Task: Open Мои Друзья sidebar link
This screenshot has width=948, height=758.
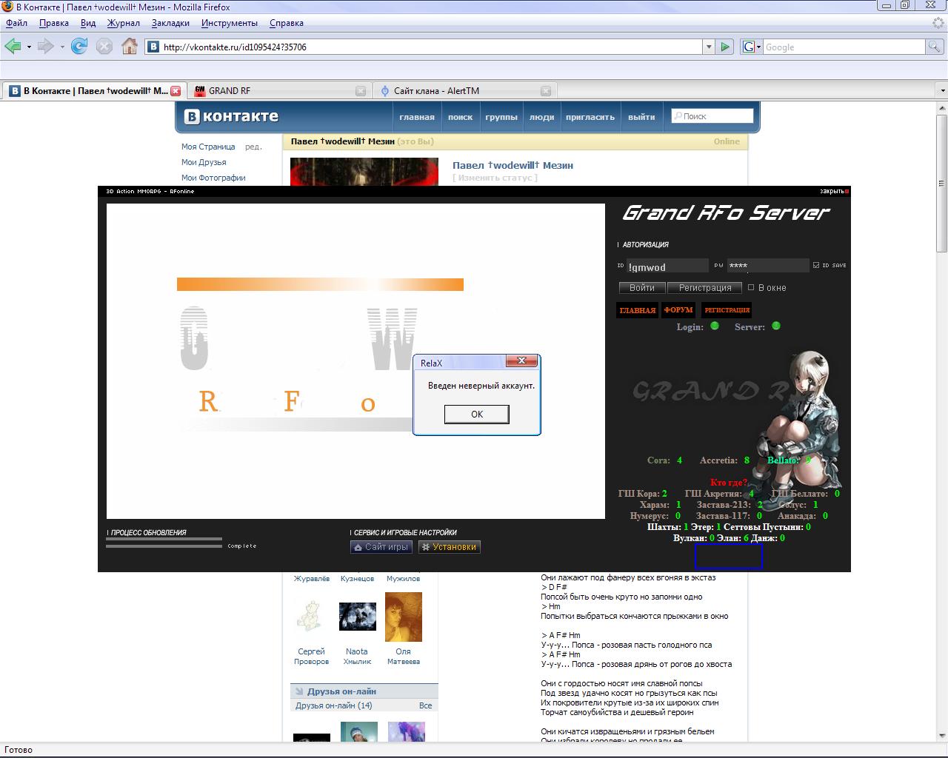Action: (204, 162)
